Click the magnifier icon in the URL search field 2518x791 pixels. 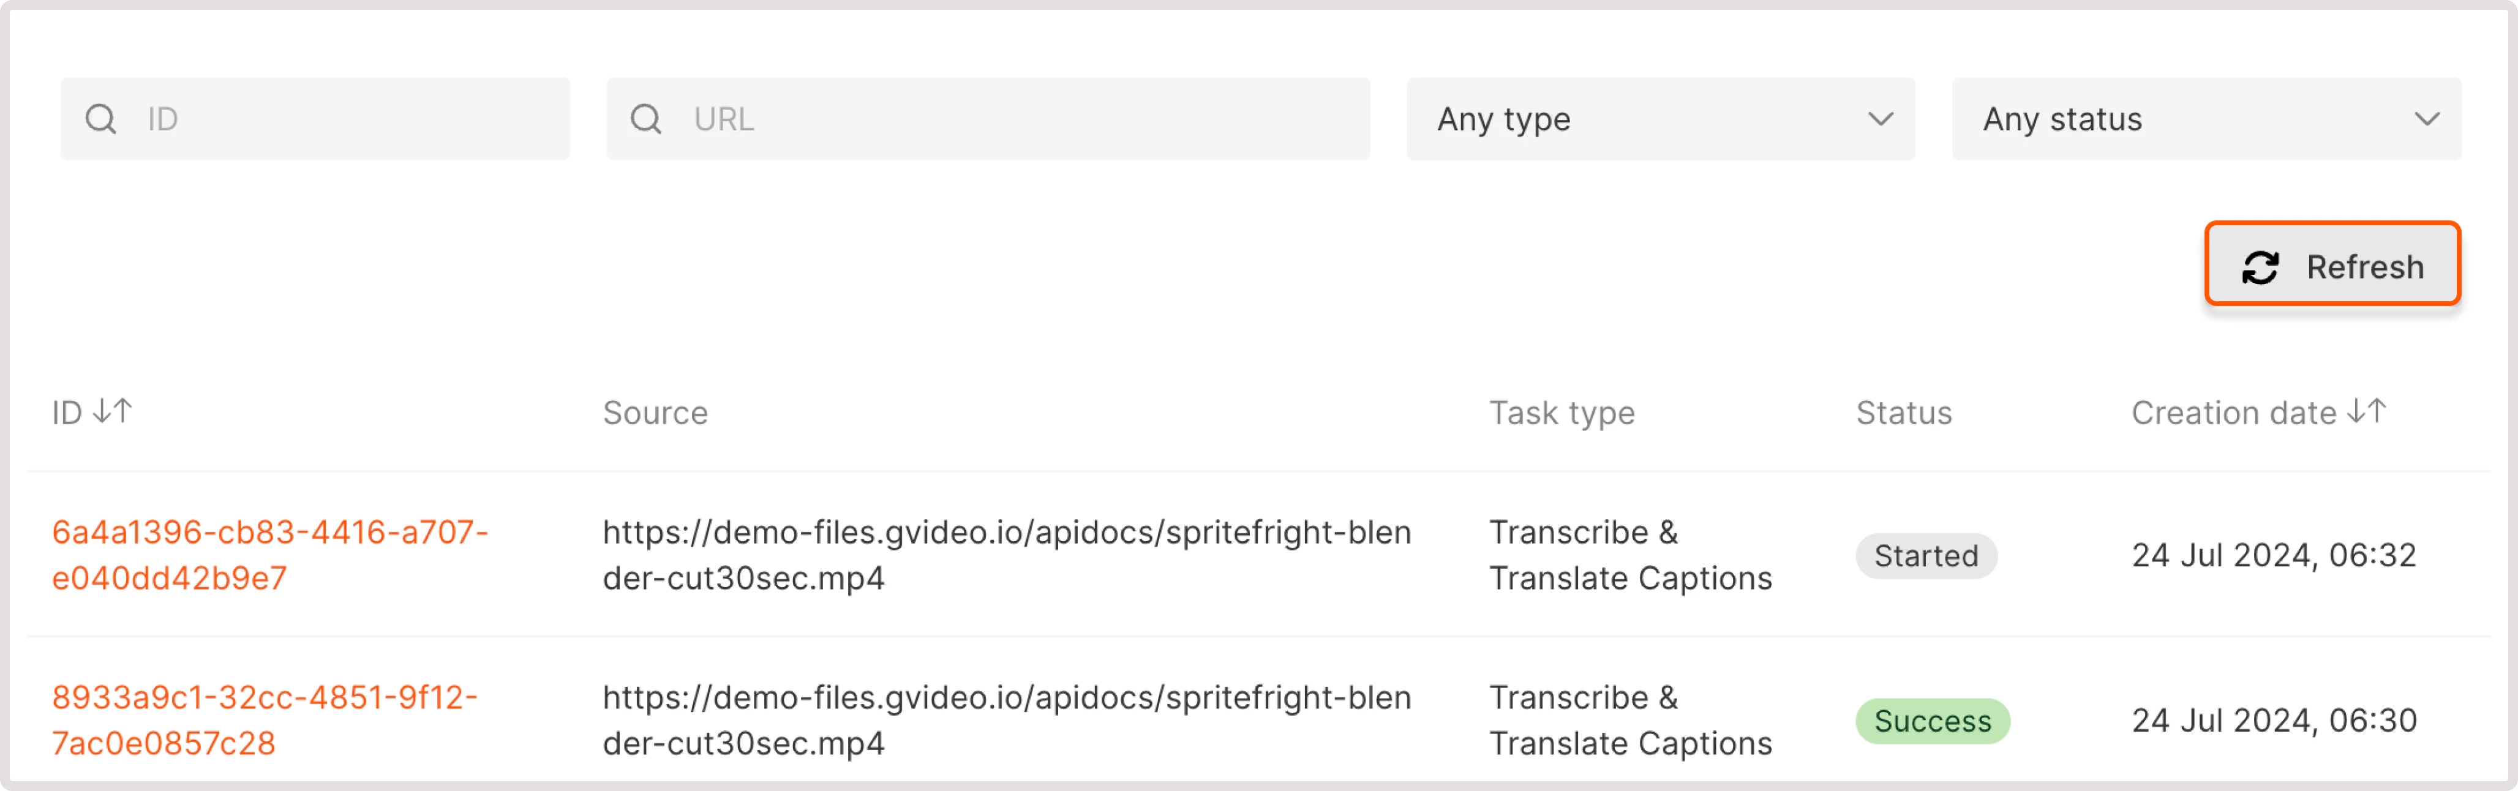click(646, 118)
